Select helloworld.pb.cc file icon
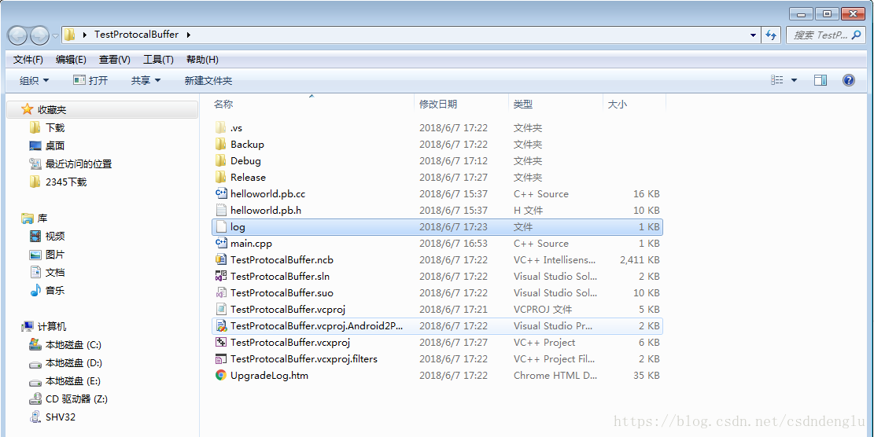The height and width of the screenshot is (437, 874). (221, 193)
